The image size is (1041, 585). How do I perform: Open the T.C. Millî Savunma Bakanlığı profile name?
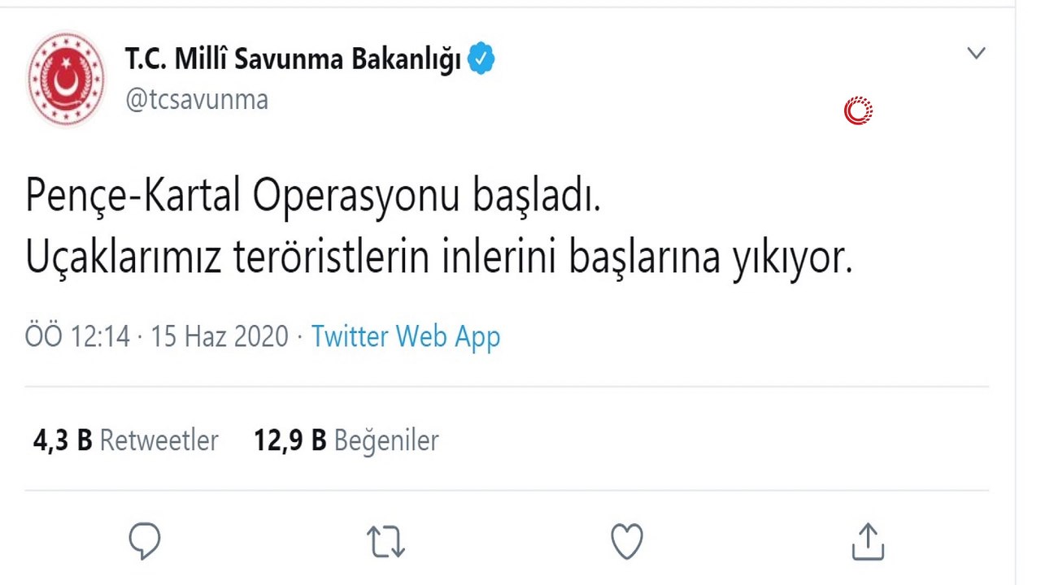(x=293, y=59)
